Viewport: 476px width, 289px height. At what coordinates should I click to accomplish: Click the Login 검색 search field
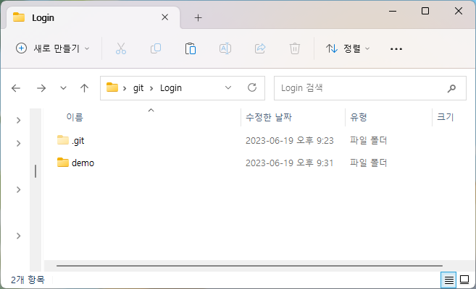(370, 88)
